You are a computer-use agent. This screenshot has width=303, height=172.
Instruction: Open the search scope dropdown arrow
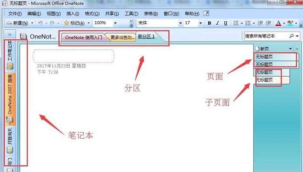click(297, 36)
